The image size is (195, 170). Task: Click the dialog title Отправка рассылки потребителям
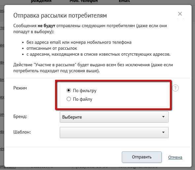point(60,16)
